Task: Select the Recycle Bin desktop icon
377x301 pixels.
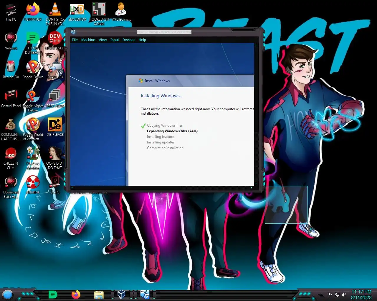Action: pyautogui.click(x=11, y=70)
